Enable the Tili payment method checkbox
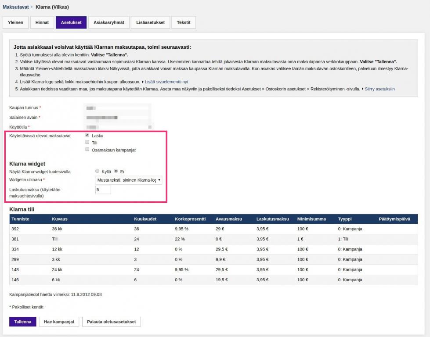 [87, 142]
